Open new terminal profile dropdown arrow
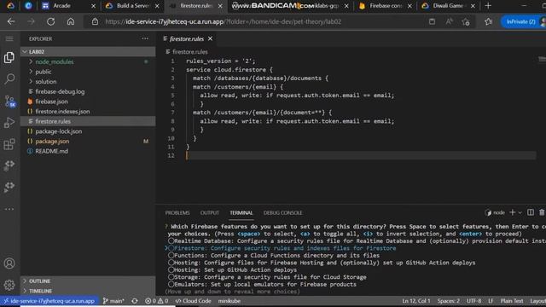This screenshot has height=307, width=546. click(x=520, y=212)
